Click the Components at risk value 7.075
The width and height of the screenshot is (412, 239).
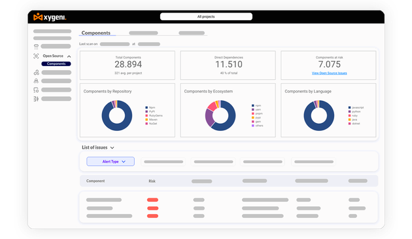(x=329, y=64)
